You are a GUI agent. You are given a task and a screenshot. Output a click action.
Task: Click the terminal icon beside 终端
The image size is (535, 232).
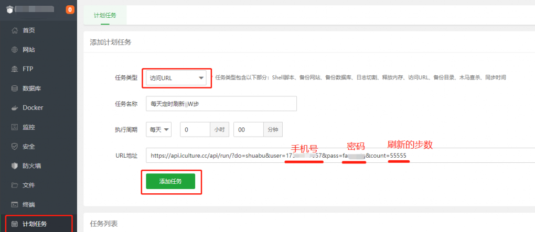pos(14,205)
